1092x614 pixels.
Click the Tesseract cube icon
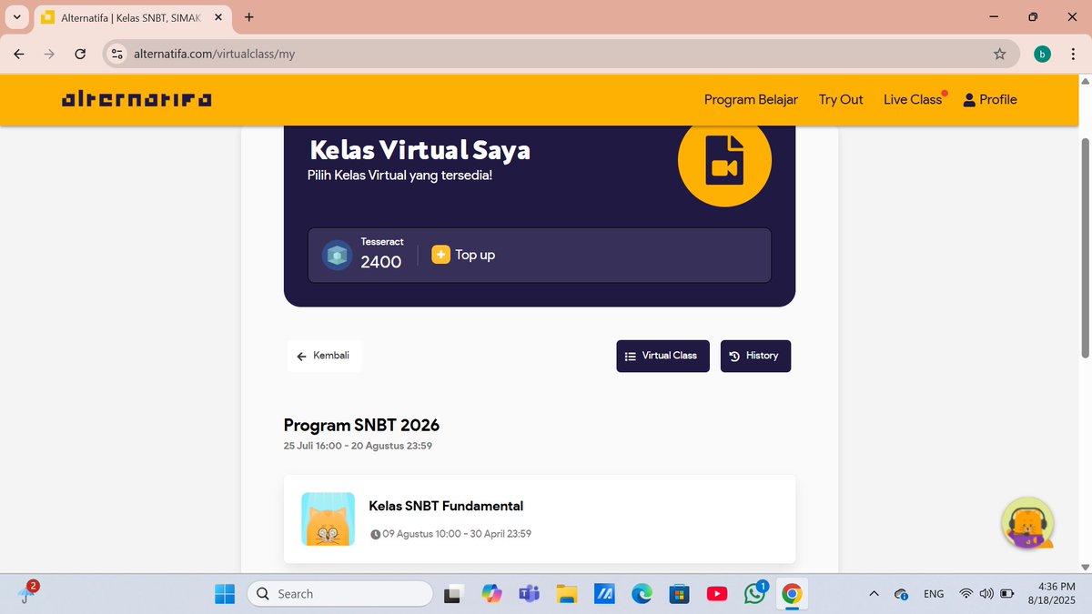[x=339, y=256]
